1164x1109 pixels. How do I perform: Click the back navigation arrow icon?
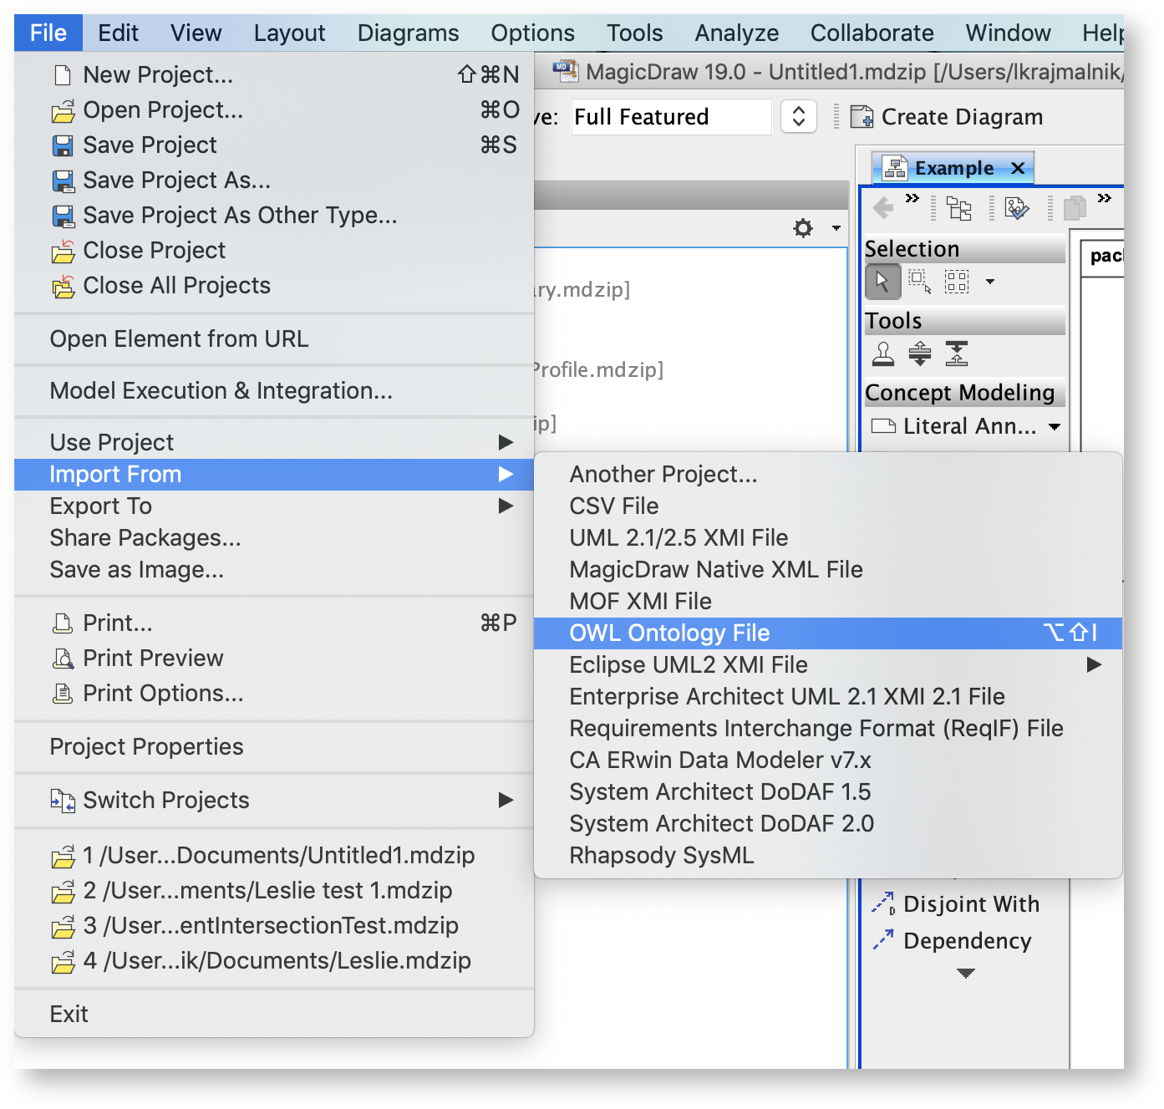tap(883, 208)
